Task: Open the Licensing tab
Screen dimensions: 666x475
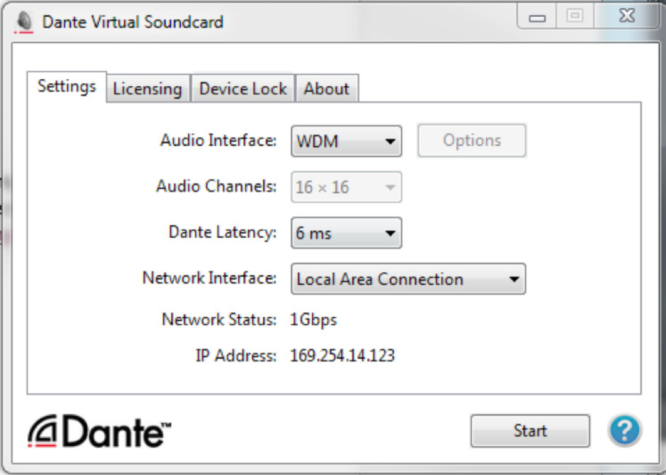Action: [x=147, y=89]
